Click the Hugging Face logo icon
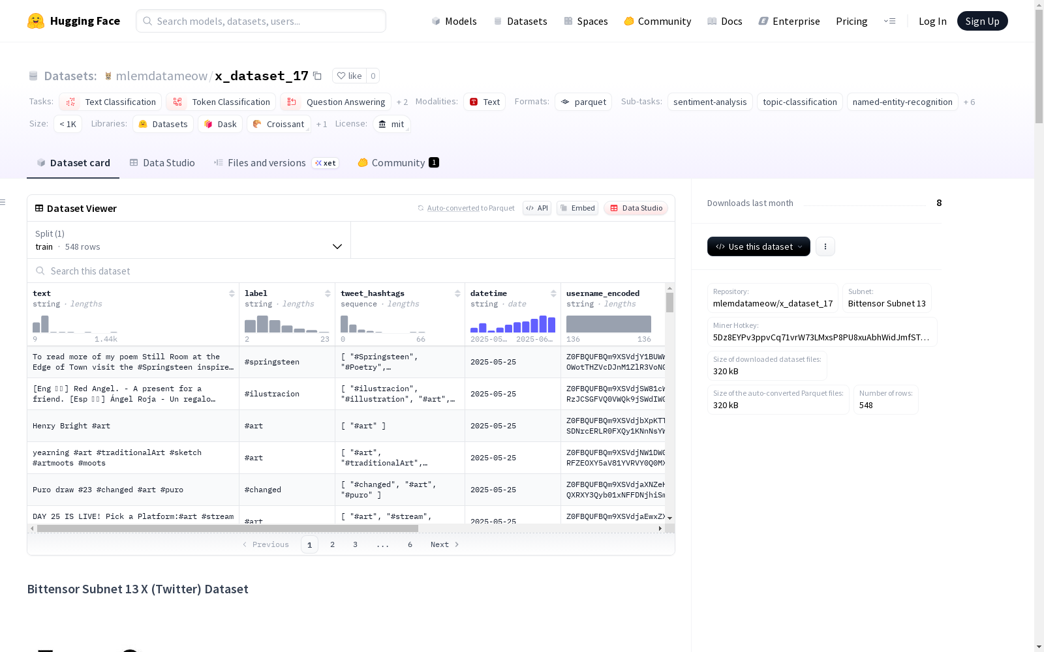 36,21
